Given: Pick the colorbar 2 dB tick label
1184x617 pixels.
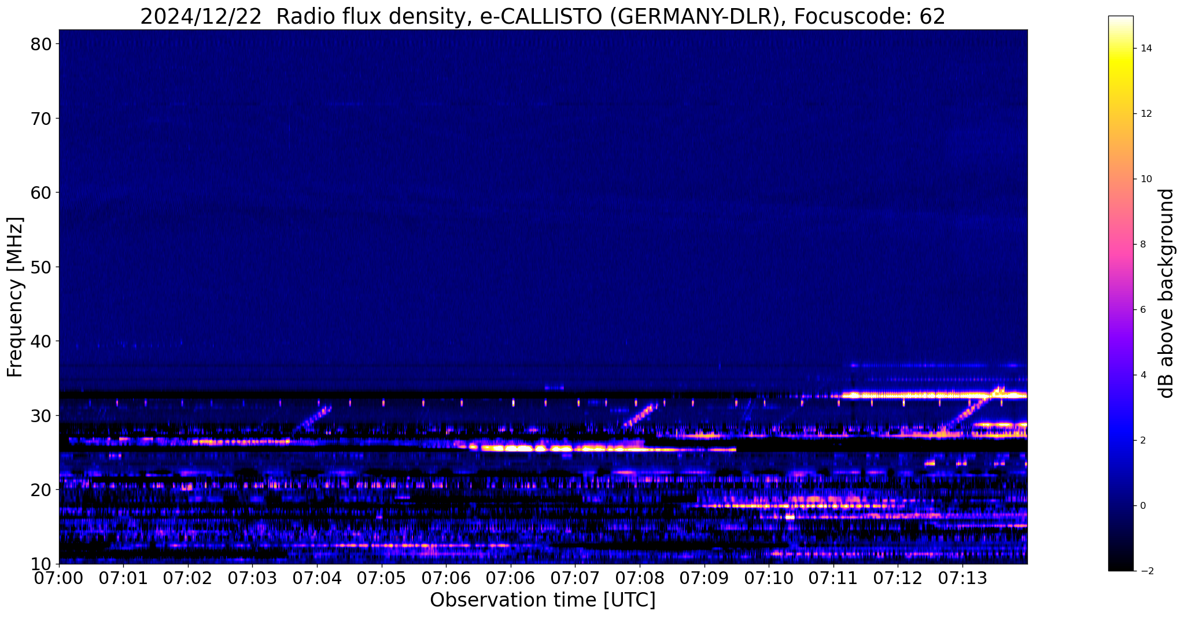Looking at the screenshot, I should (1142, 441).
